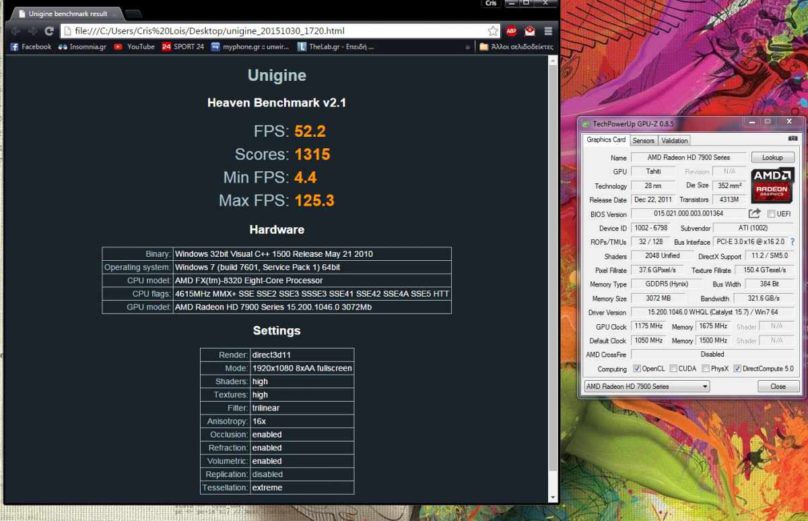Click the page file icon in address bar

(67, 31)
